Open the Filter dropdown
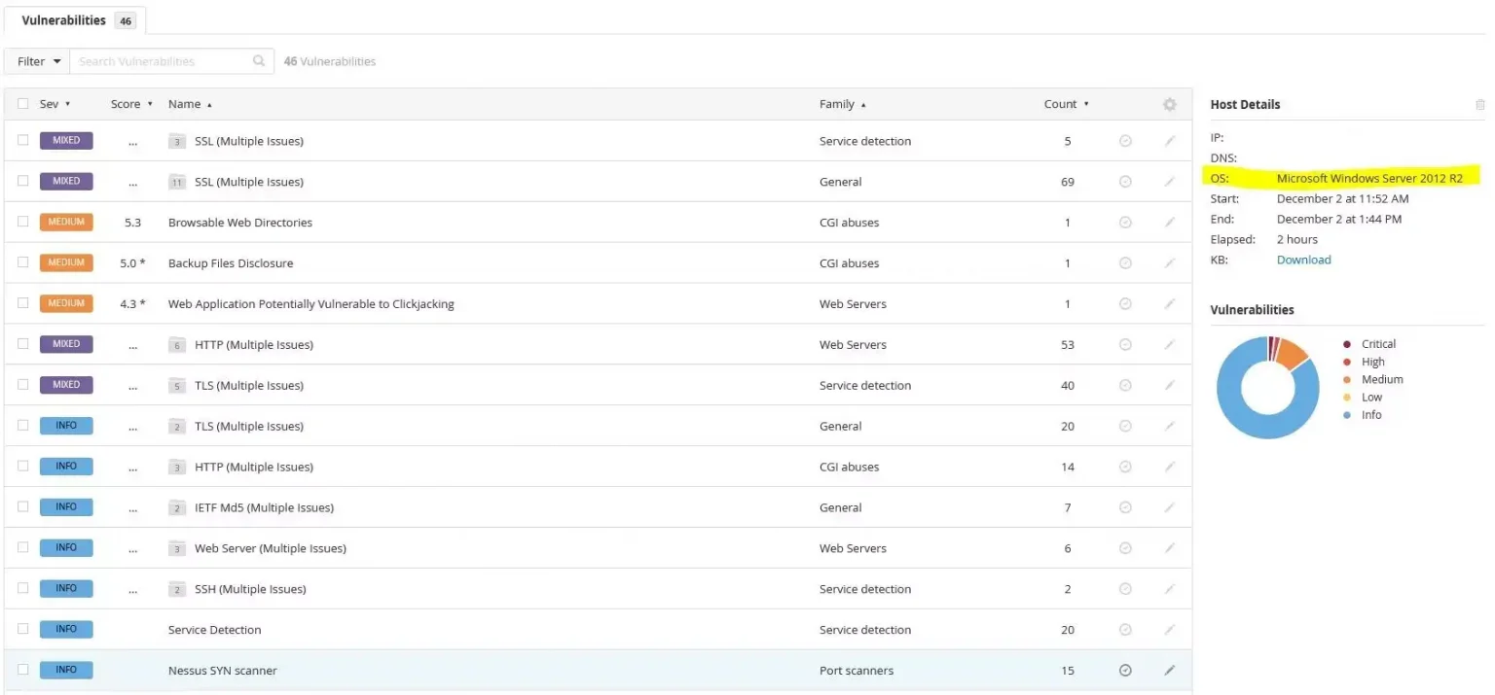 point(39,61)
